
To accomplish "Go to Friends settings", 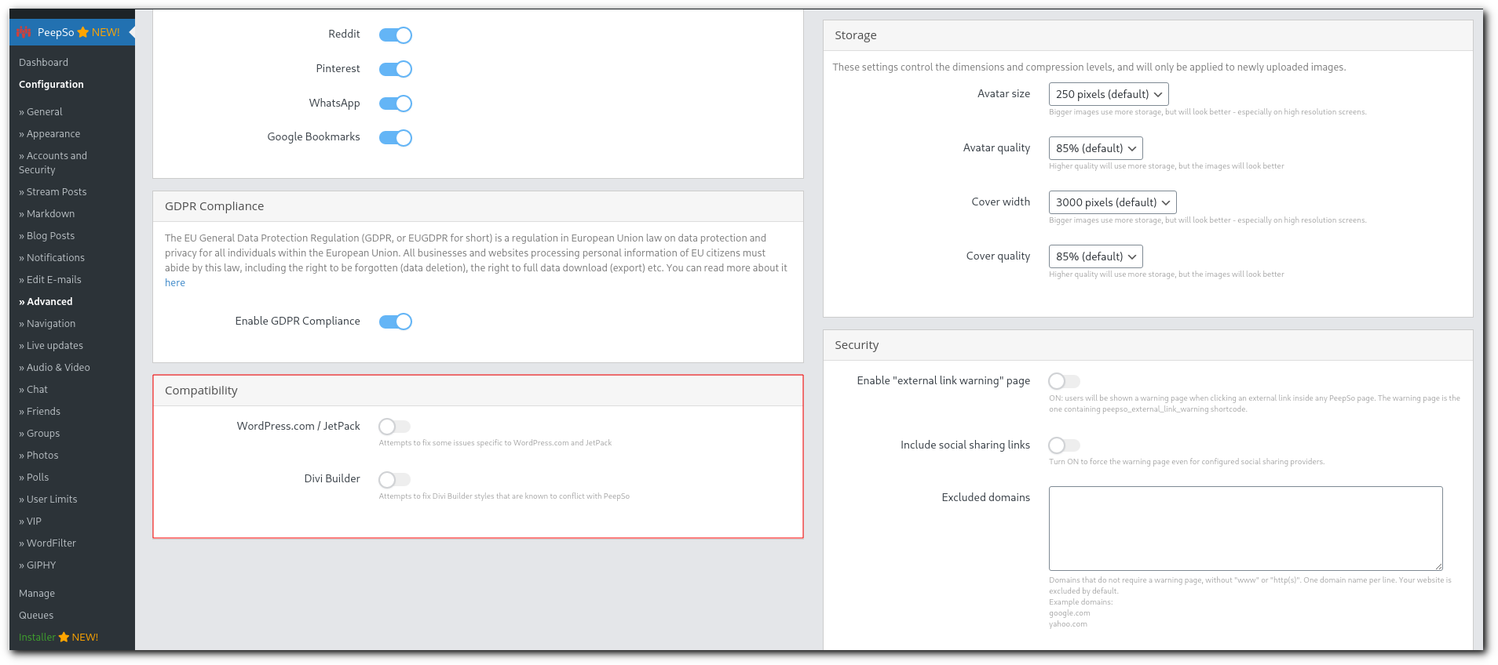I will pyautogui.click(x=39, y=412).
